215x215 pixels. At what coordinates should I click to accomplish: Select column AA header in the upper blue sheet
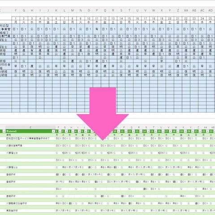(186, 10)
